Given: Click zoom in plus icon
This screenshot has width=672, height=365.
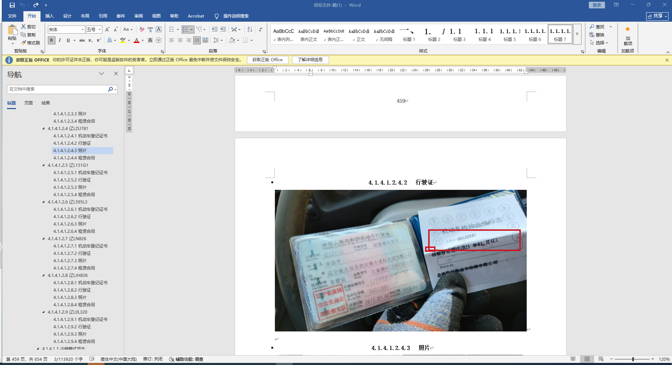Looking at the screenshot, I should pyautogui.click(x=652, y=359).
